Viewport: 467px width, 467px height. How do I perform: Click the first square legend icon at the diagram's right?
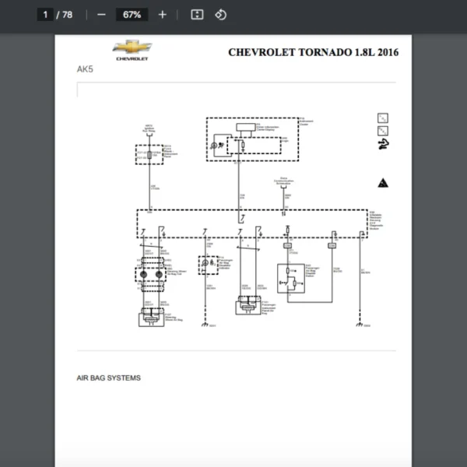point(383,118)
